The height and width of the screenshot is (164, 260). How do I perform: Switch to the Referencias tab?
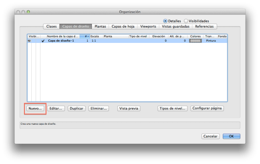point(205,26)
